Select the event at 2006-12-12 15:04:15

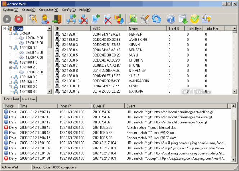[x=117, y=138]
